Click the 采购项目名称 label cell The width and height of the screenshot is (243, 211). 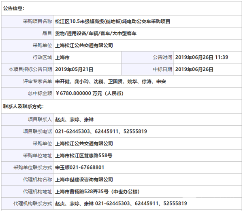(36, 21)
